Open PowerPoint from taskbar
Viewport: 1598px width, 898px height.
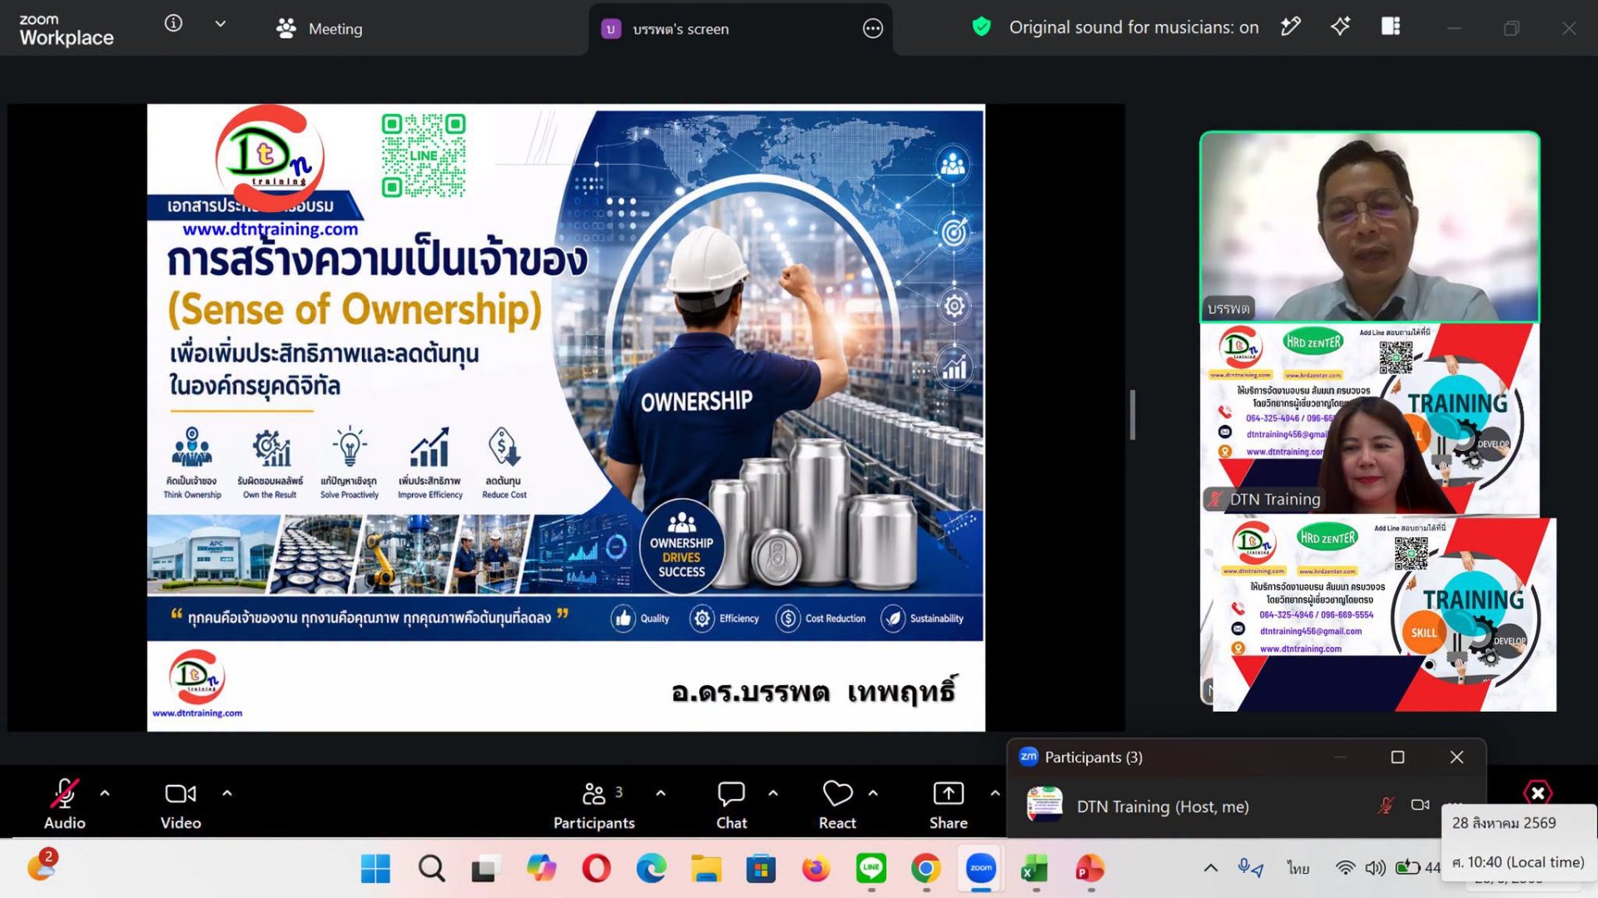coord(1090,869)
